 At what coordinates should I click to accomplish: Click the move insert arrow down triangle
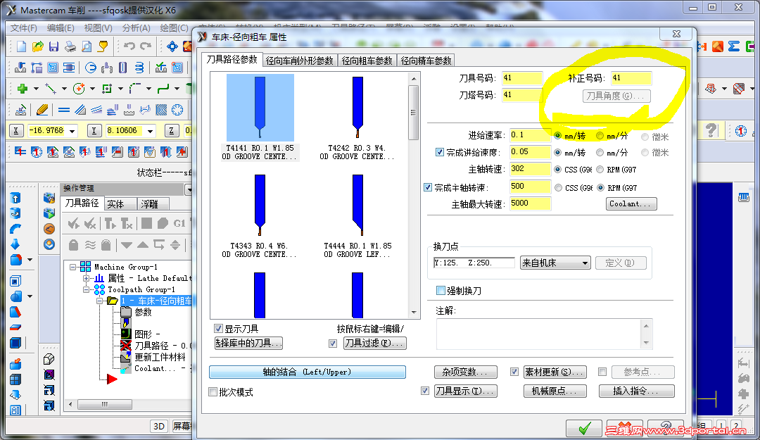point(127,245)
